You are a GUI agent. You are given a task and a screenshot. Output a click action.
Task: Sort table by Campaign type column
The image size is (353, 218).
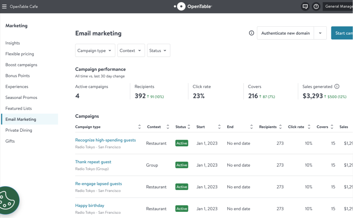[x=139, y=127]
